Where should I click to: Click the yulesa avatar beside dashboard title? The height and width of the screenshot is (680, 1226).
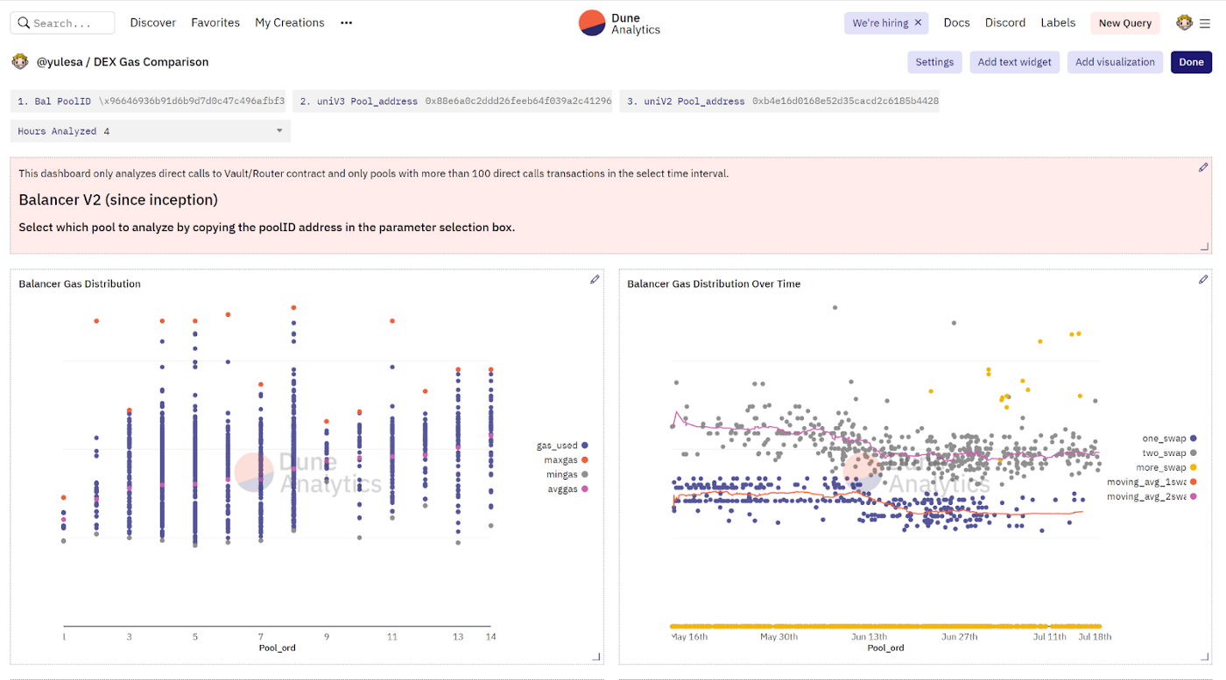[x=20, y=62]
